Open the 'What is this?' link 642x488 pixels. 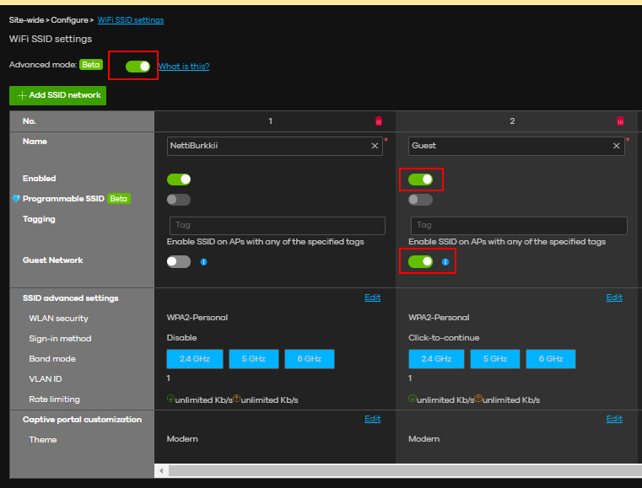(184, 67)
